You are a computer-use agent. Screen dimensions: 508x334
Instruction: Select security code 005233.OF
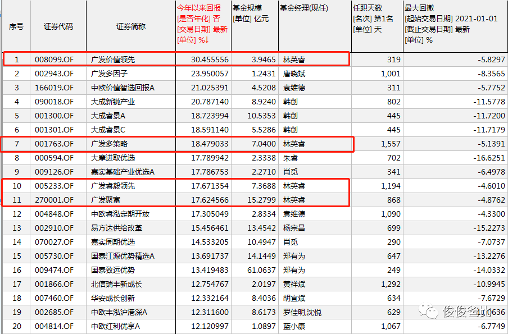click(54, 186)
